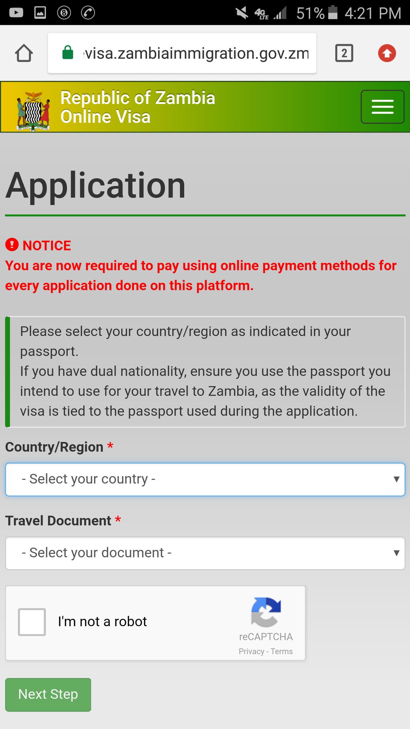
Task: Open the tab switcher showing 2 tabs
Action: click(x=344, y=53)
